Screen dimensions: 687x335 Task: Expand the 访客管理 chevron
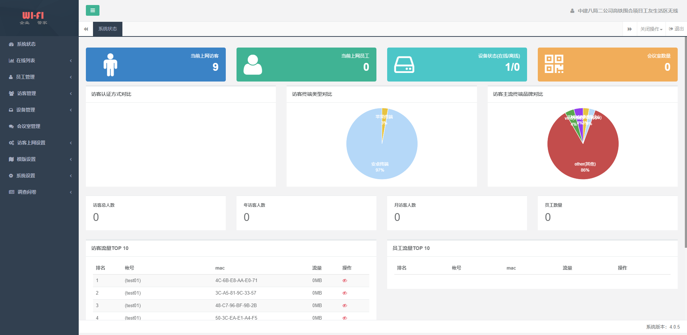click(x=71, y=94)
